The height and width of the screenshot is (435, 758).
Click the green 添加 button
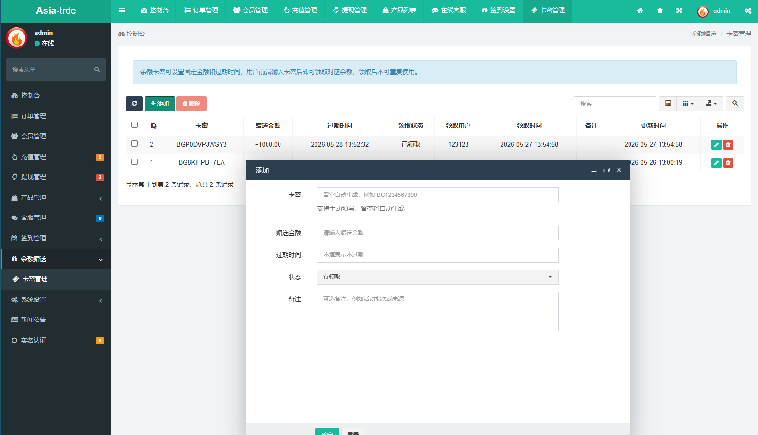(160, 103)
